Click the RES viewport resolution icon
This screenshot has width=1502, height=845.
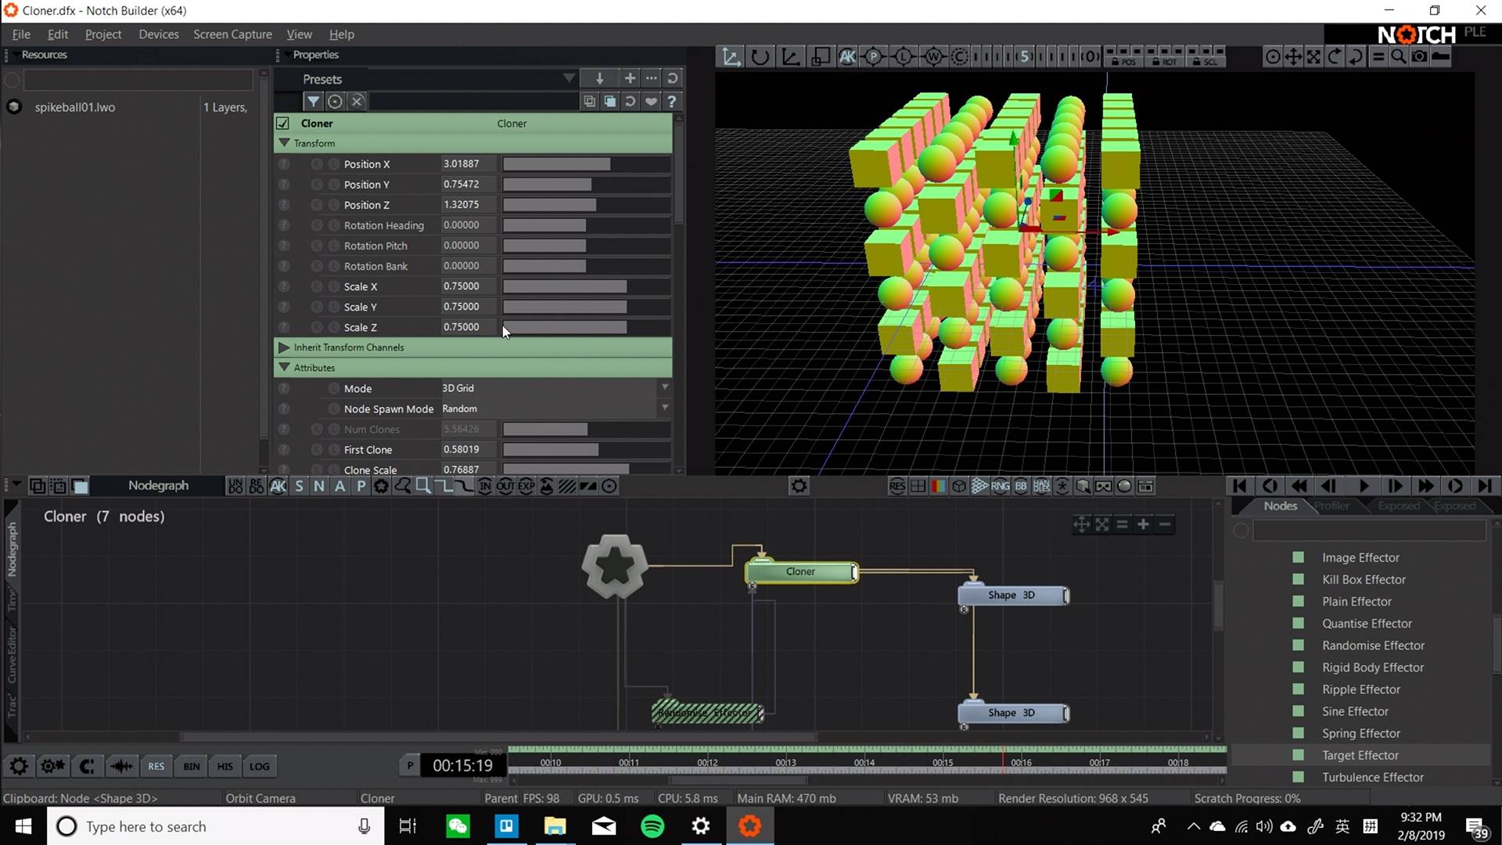pos(897,486)
